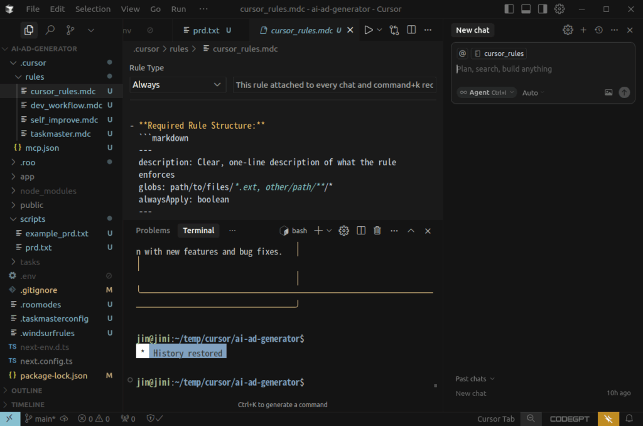Viewport: 643px width, 426px height.
Task: Kill the terminal with trash icon
Action: coord(377,231)
